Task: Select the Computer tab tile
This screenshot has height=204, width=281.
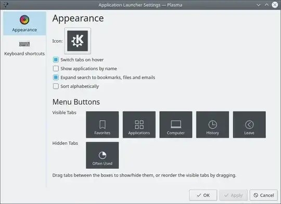Action: point(176,124)
